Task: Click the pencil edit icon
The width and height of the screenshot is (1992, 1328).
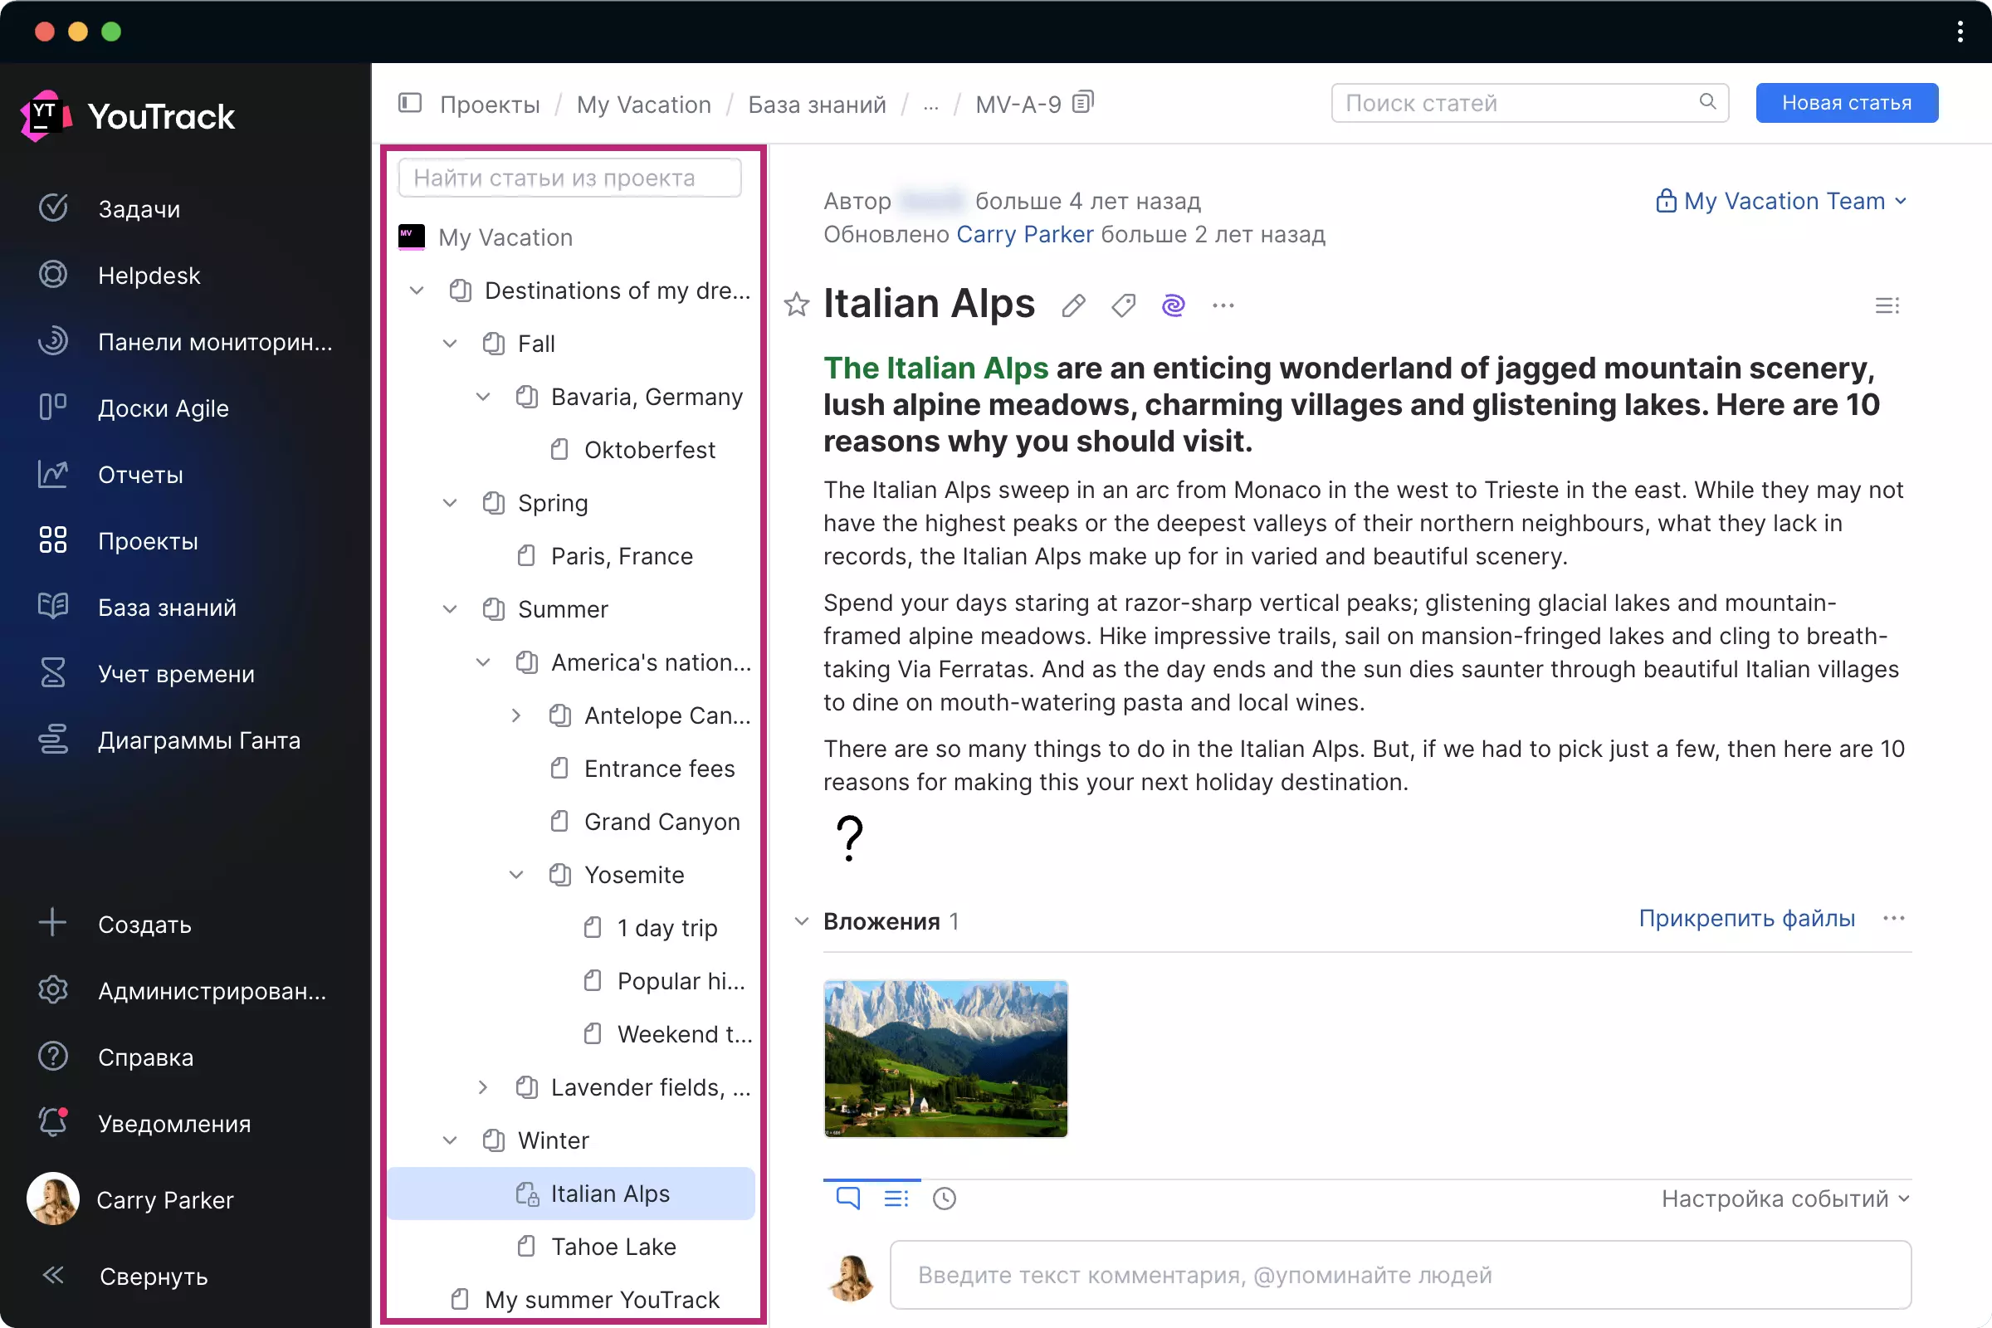Action: (1073, 305)
